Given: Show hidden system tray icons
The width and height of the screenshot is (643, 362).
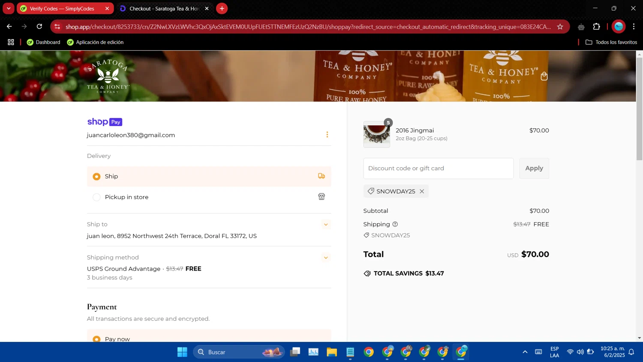Looking at the screenshot, I should (x=525, y=352).
